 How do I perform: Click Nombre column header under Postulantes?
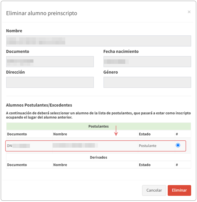coord(60,134)
